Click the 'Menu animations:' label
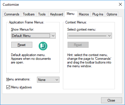The image size is (125, 105). [x=18, y=79]
